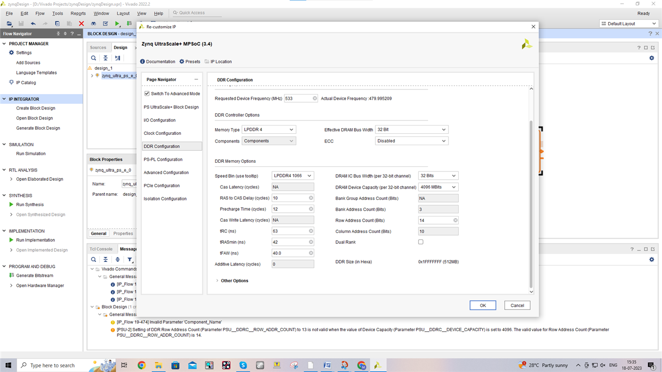This screenshot has height=372, width=662.
Task: Click the Run Implementation green play icon
Action: (11, 240)
